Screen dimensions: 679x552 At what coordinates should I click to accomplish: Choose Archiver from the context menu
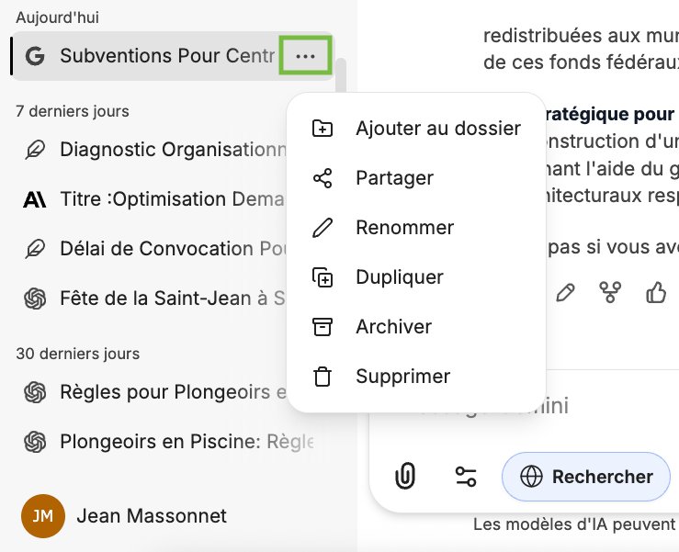point(393,327)
